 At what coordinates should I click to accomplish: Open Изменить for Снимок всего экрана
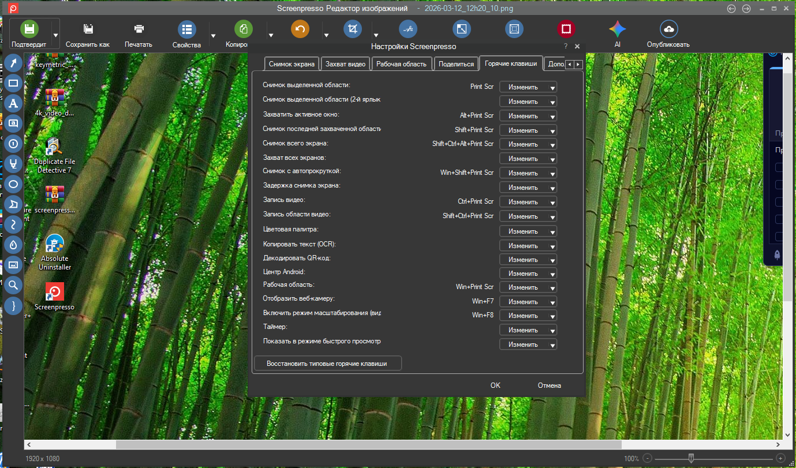click(528, 144)
